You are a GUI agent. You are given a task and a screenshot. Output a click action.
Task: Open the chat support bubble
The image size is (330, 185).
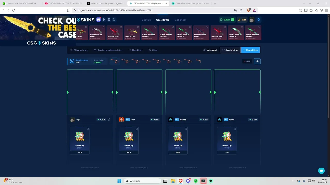click(x=321, y=171)
